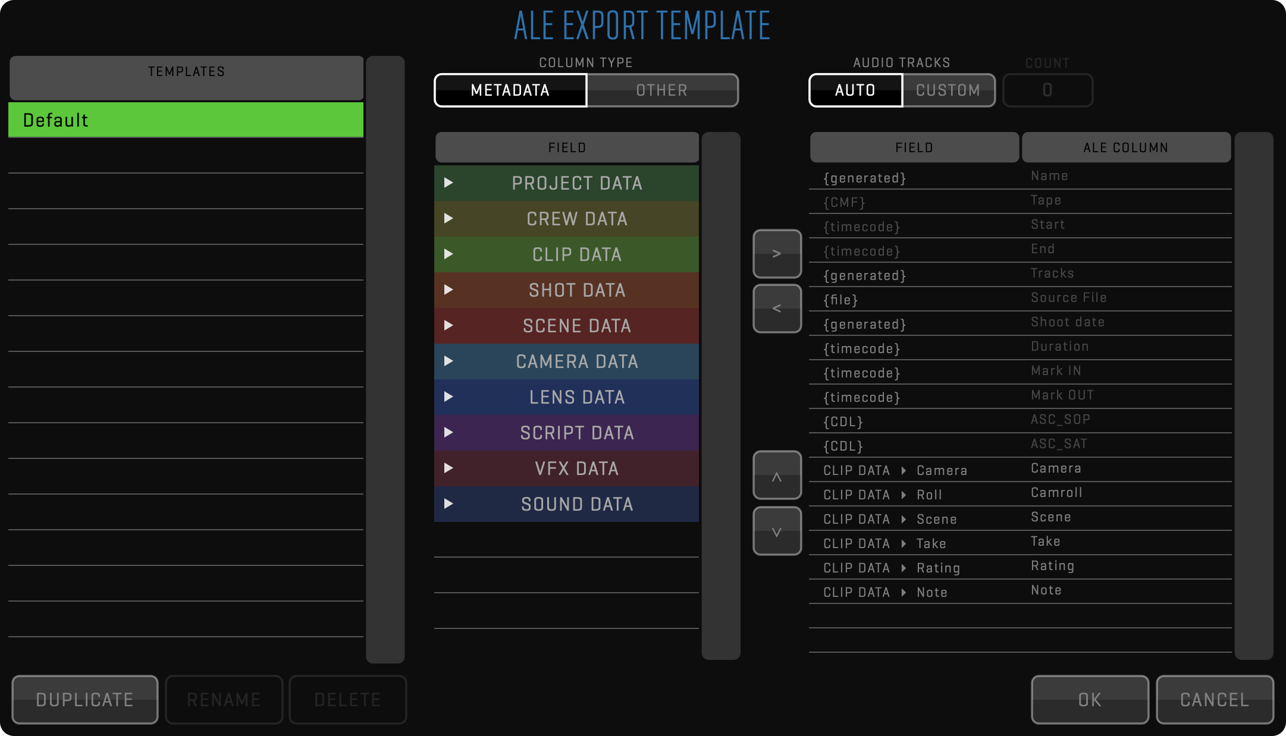Click the move-down caret button
Image resolution: width=1286 pixels, height=736 pixels.
(777, 531)
